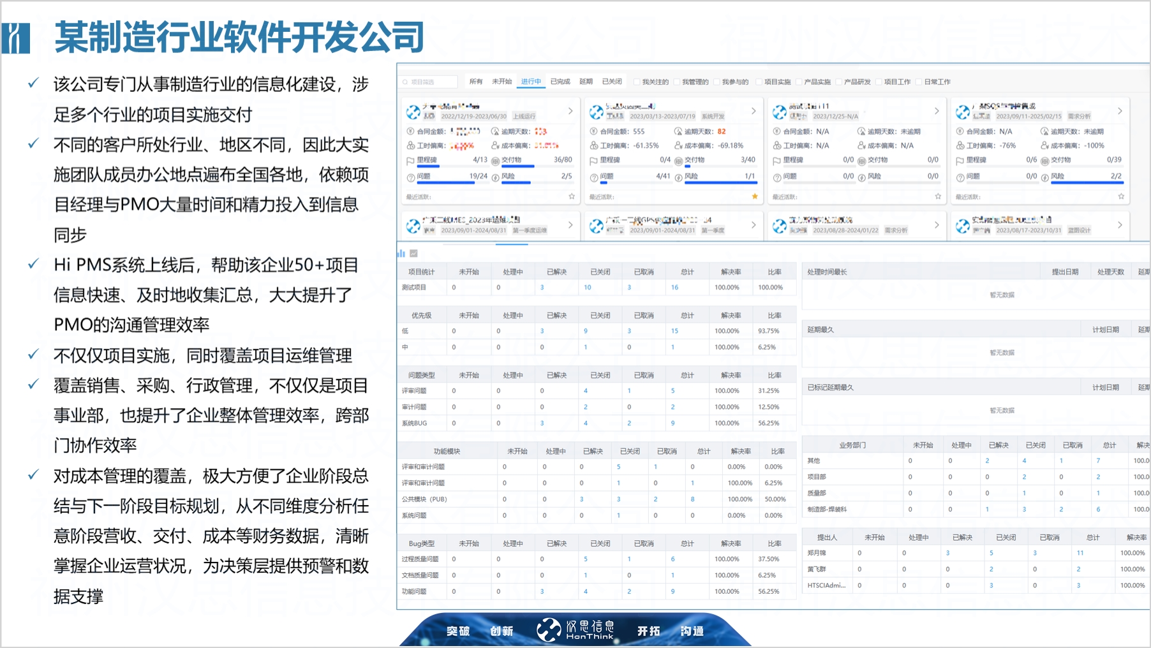This screenshot has width=1151, height=648.
Task: Click the line chart view icon
Action: tap(413, 253)
